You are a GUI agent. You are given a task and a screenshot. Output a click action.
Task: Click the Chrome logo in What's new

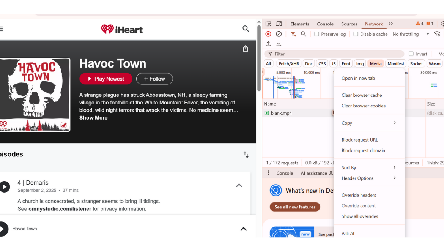click(276, 190)
